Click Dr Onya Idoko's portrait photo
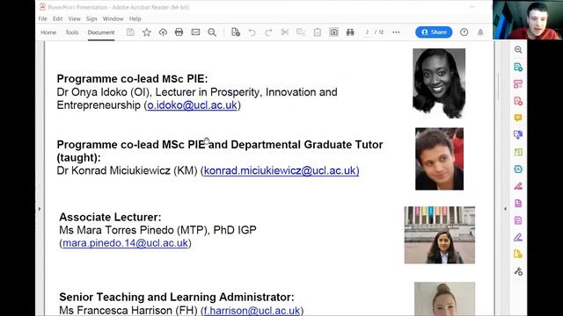The image size is (563, 316). pyautogui.click(x=439, y=83)
